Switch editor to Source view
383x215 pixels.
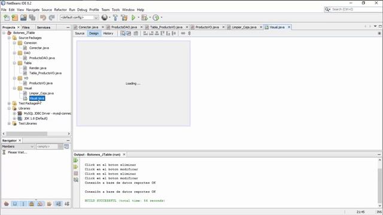coord(80,33)
